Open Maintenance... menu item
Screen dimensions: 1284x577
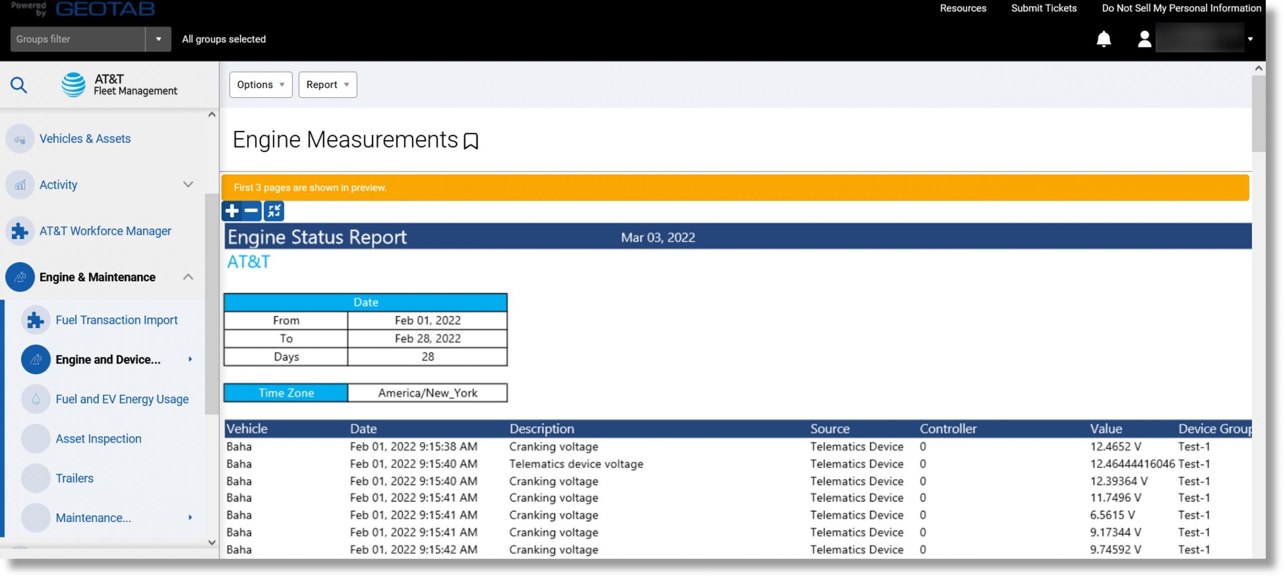click(x=93, y=517)
